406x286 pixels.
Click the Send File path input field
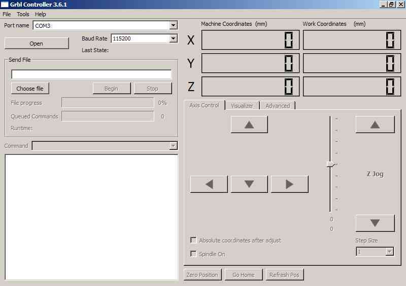tap(91, 74)
